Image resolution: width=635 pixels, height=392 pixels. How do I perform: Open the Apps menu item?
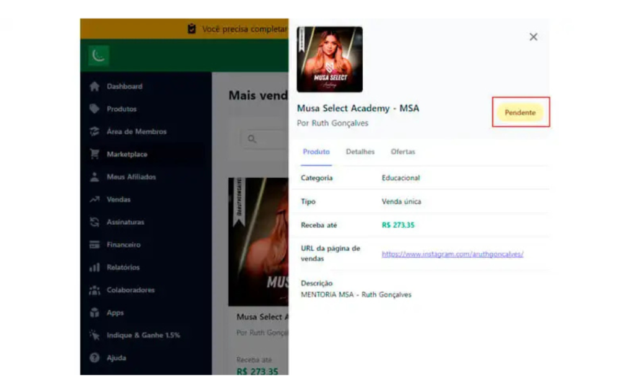115,313
